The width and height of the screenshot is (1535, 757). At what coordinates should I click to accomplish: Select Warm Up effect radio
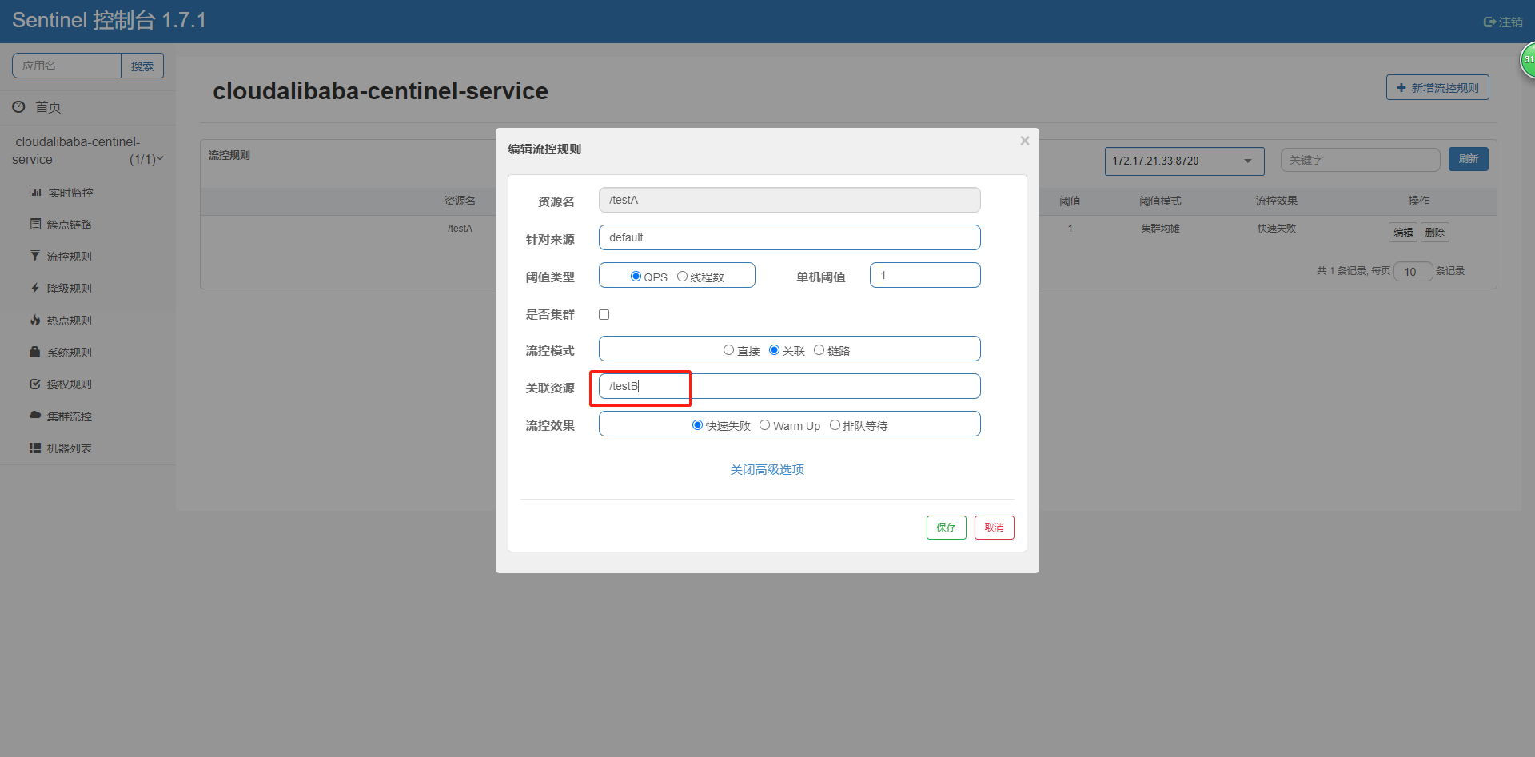pyautogui.click(x=764, y=425)
